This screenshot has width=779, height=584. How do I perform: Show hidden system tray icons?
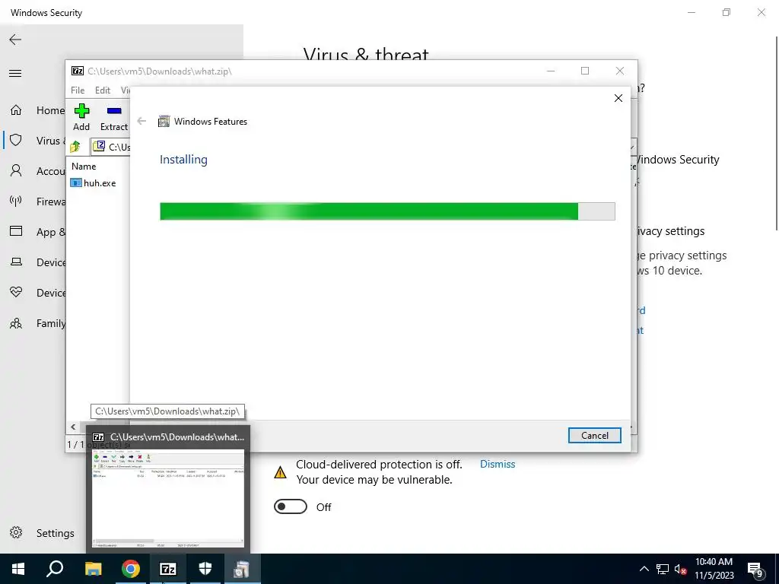(x=644, y=569)
